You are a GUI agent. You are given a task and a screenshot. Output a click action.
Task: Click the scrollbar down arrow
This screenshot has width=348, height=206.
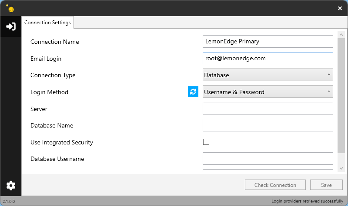point(341,168)
